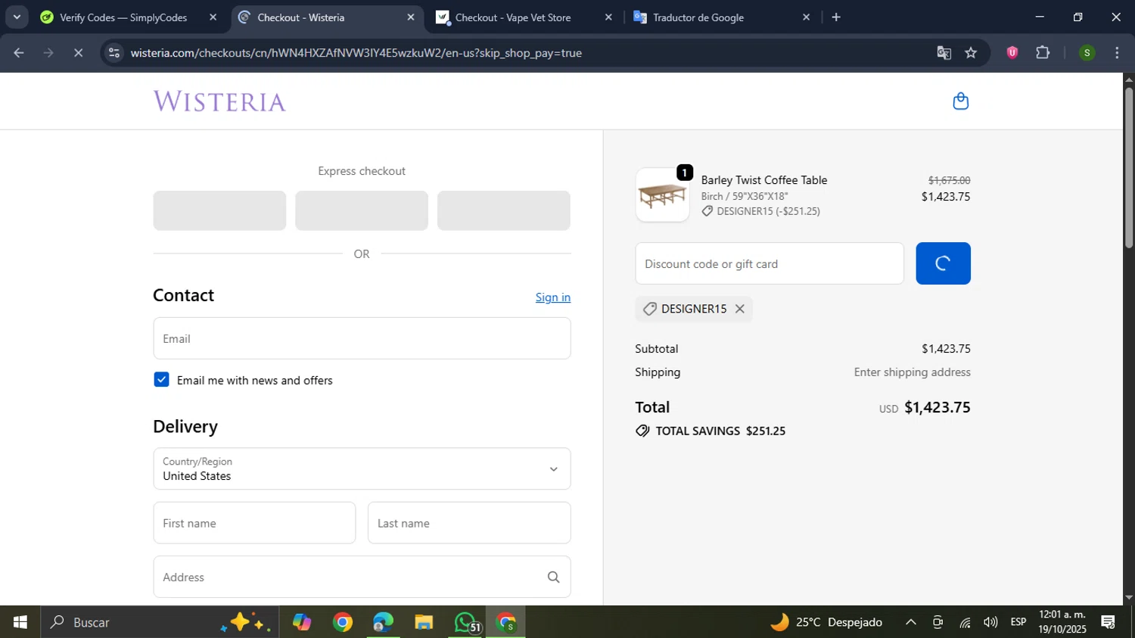Click the taskbar Buscar search box
Screen dimensions: 1135x638
(160, 622)
